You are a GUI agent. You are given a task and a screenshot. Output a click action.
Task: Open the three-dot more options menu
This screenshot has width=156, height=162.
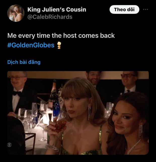coord(145,10)
